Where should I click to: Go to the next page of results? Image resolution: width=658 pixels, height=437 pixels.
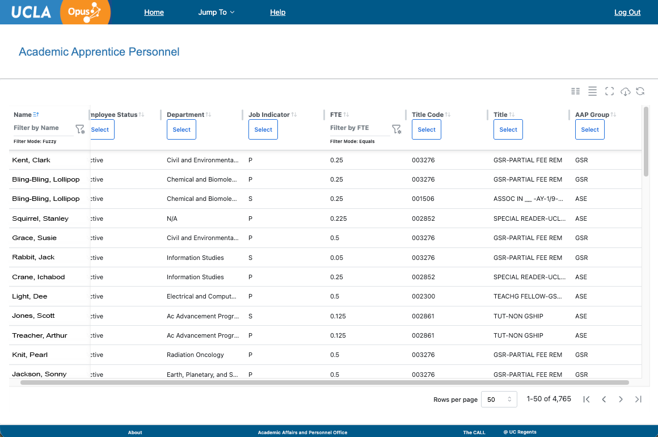tap(621, 399)
